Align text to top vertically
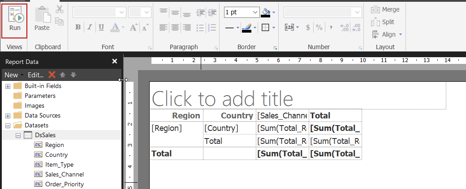The width and height of the screenshot is (466, 189). point(163,12)
